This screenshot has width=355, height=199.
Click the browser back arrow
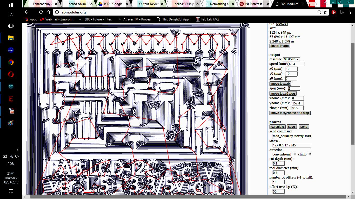coord(26,12)
